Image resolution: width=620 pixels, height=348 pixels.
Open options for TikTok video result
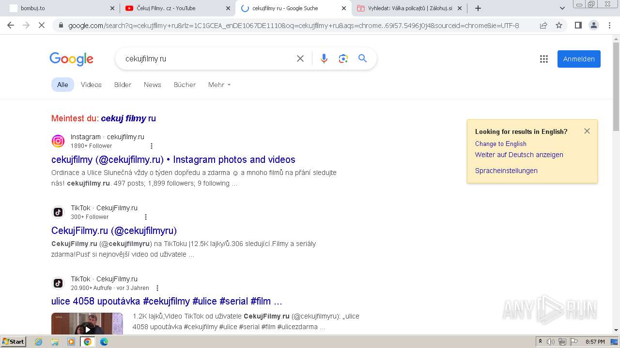tap(157, 288)
